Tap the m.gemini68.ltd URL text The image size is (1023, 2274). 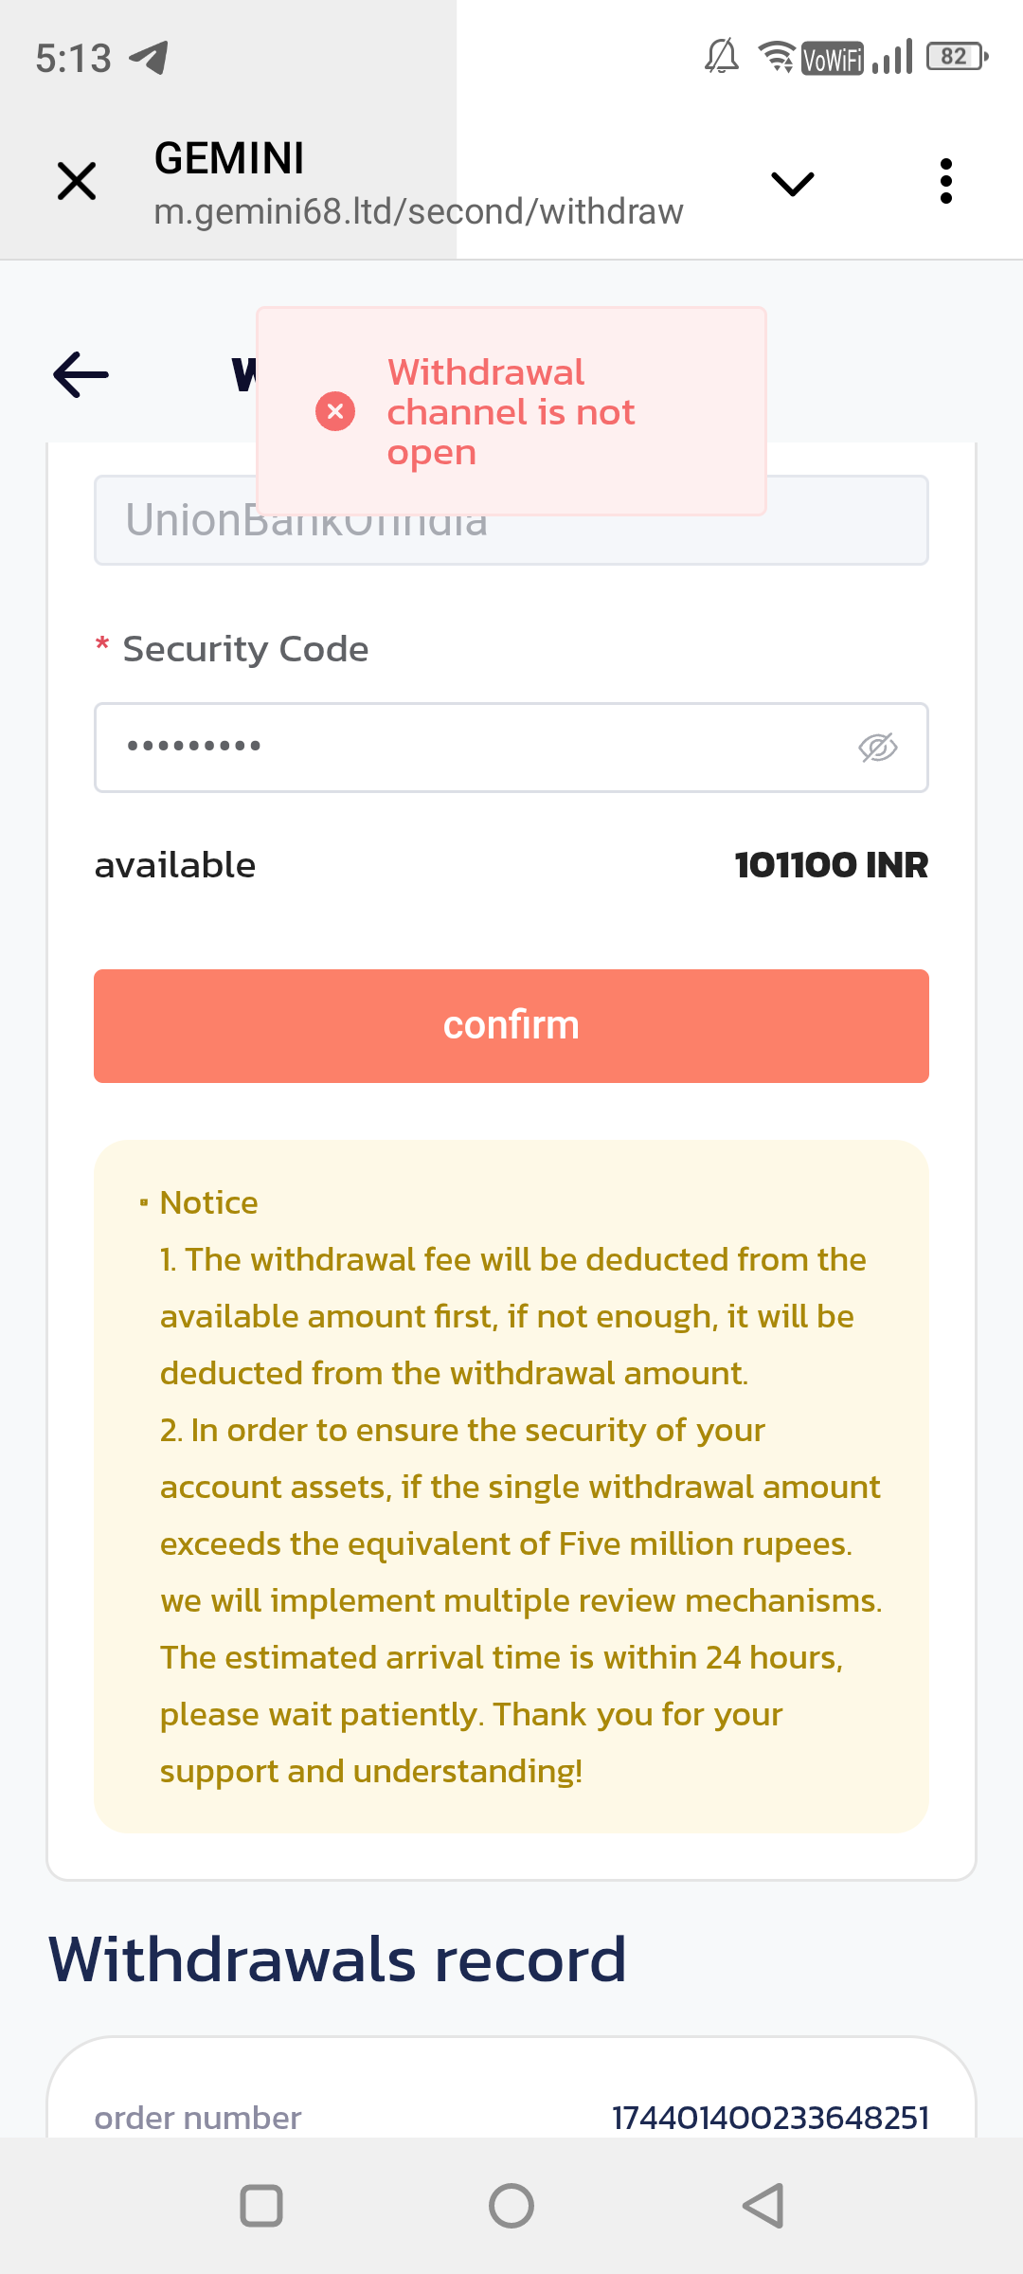418,211
